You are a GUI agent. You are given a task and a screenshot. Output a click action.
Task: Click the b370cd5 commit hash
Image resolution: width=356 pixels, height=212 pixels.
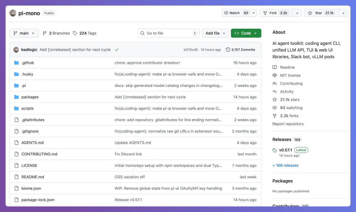(x=191, y=50)
